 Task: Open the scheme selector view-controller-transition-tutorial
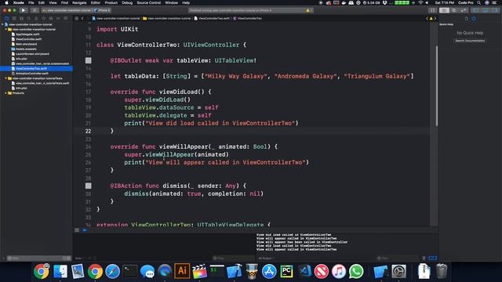tap(67, 10)
